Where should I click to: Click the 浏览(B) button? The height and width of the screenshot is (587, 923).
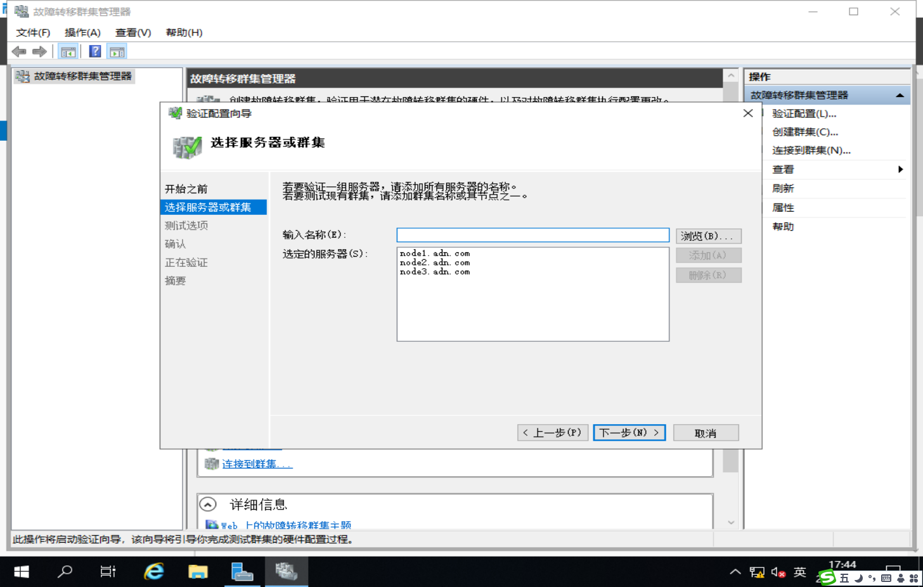(706, 235)
